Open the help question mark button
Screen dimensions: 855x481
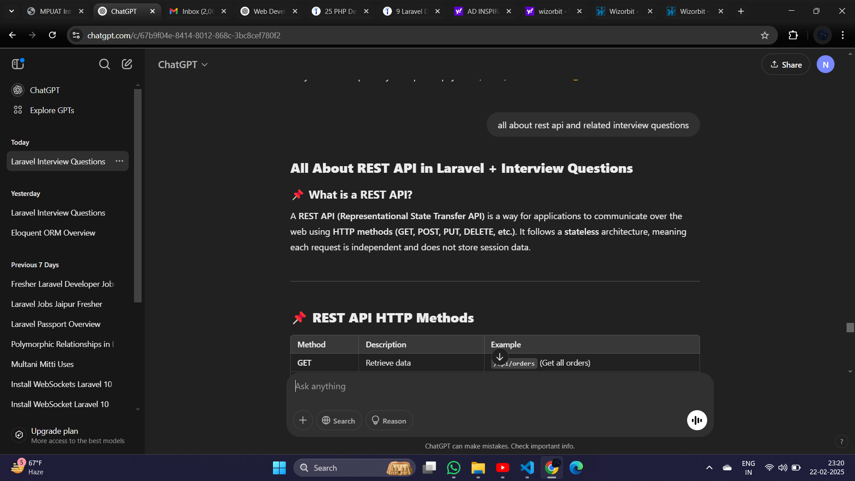pos(841,441)
